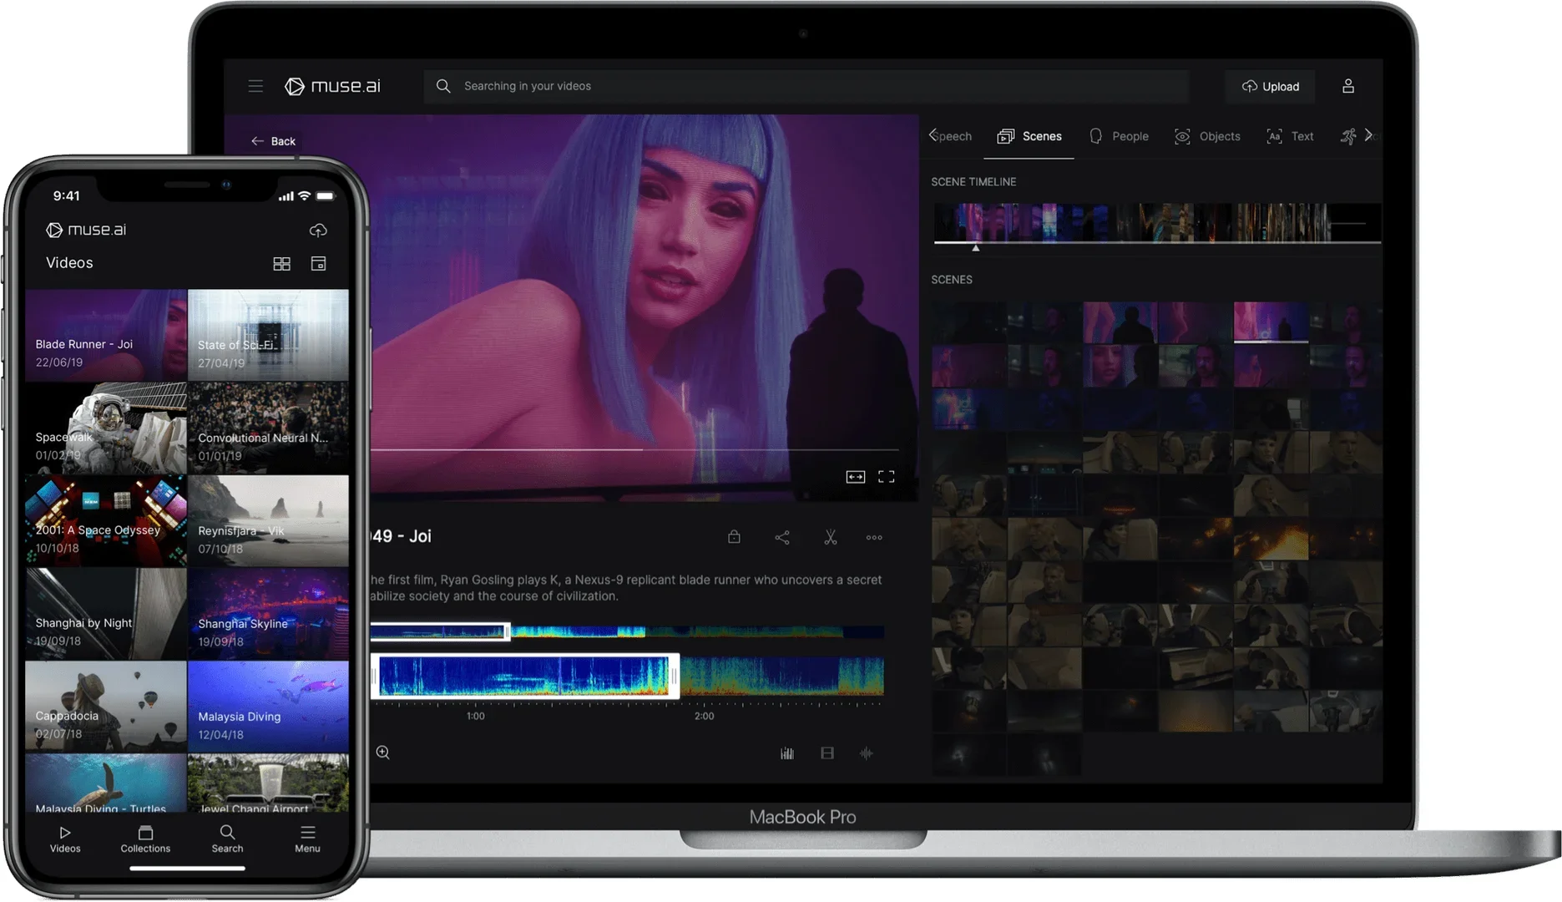
Task: Select the Scenes tab
Action: tap(1029, 136)
